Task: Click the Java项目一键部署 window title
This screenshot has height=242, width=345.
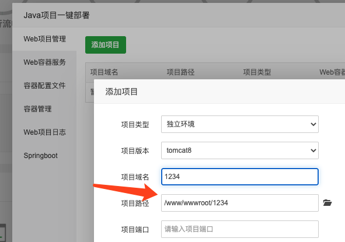Action: point(57,15)
